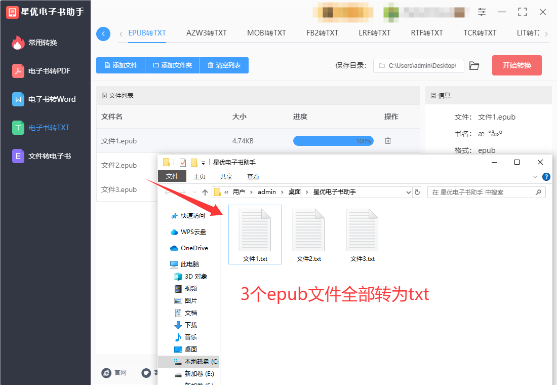Select the 文件2.epub row in the list

(127, 165)
